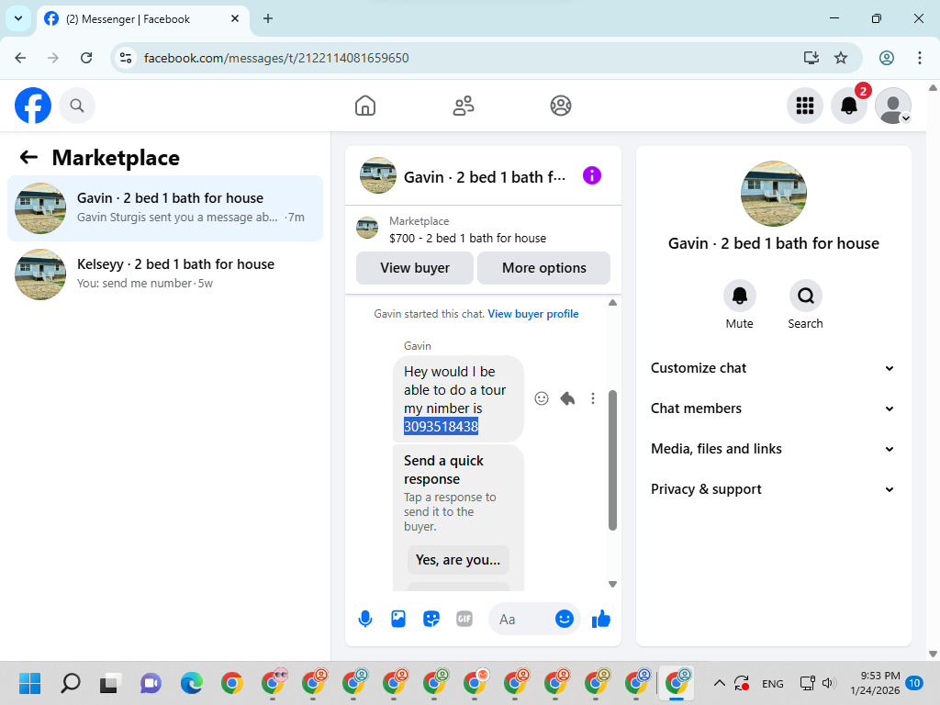Image resolution: width=940 pixels, height=705 pixels.
Task: Open a new browser tab
Action: pos(268,18)
